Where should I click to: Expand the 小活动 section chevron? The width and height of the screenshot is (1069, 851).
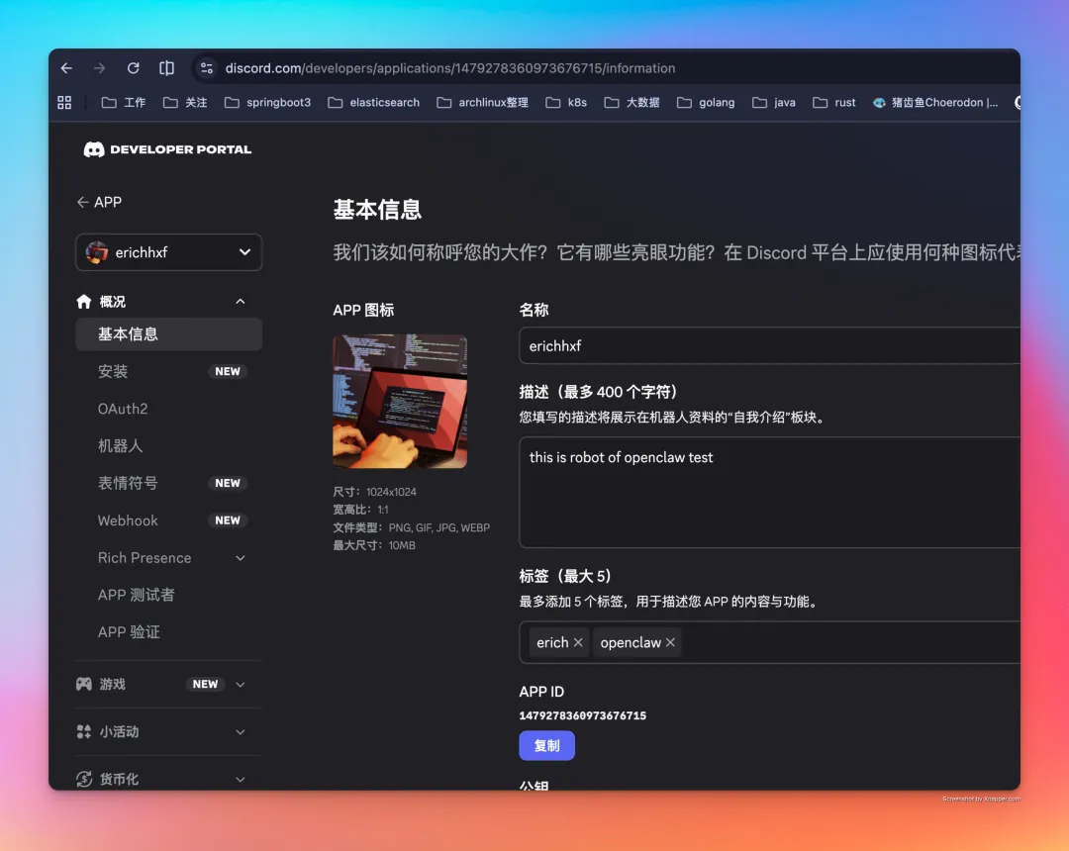coord(240,732)
